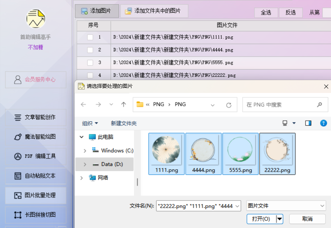Image resolution: width=331 pixels, height=228 pixels.
Task: Click the change view icon
Action: (285, 123)
